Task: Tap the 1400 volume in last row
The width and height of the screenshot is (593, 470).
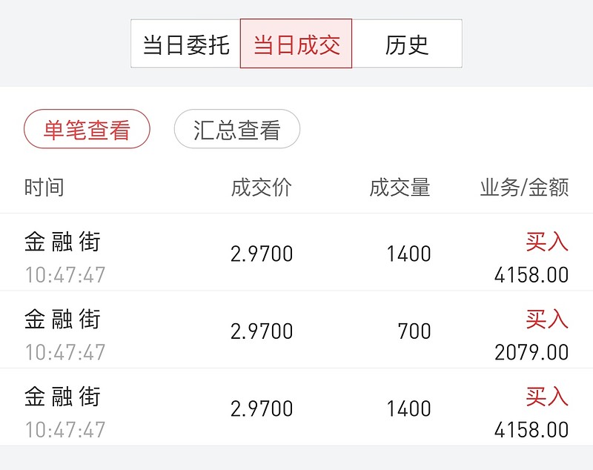Action: (408, 408)
